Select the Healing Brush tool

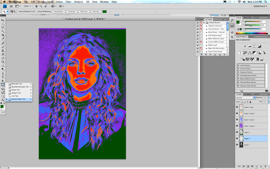[x=3, y=43]
